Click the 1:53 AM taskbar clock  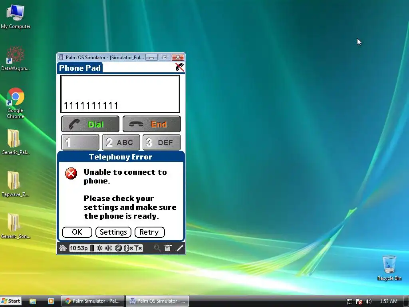pyautogui.click(x=388, y=301)
